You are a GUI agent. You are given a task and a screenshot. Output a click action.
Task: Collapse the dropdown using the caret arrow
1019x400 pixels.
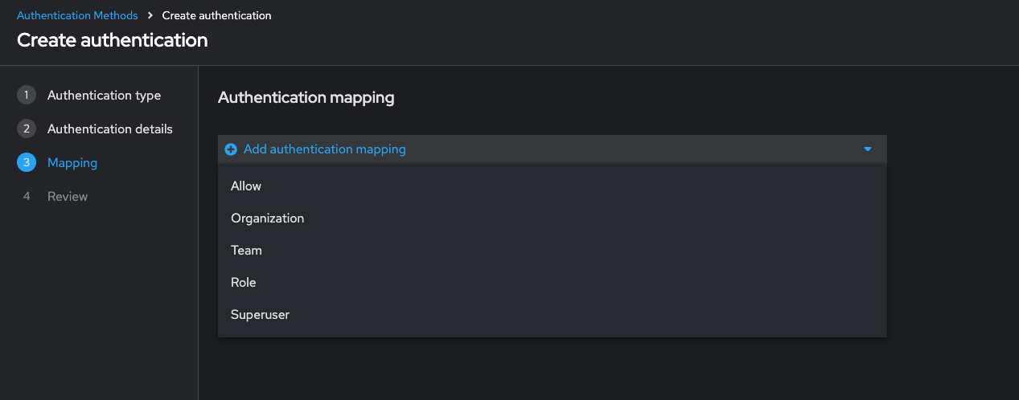[868, 149]
